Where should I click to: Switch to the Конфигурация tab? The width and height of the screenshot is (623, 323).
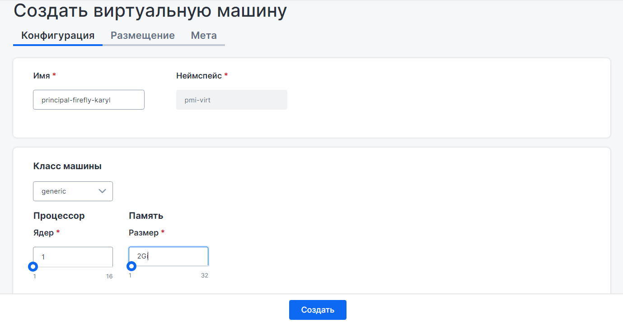click(x=58, y=36)
